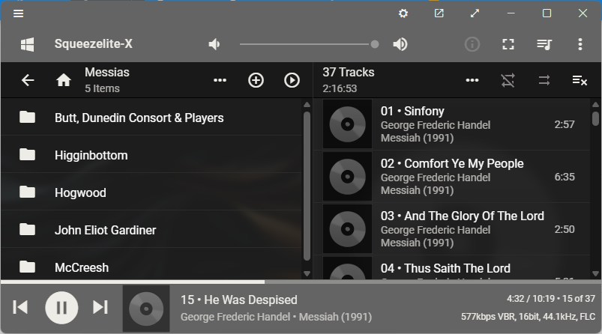This screenshot has height=334, width=602.
Task: Show track info with the info icon
Action: tap(472, 44)
